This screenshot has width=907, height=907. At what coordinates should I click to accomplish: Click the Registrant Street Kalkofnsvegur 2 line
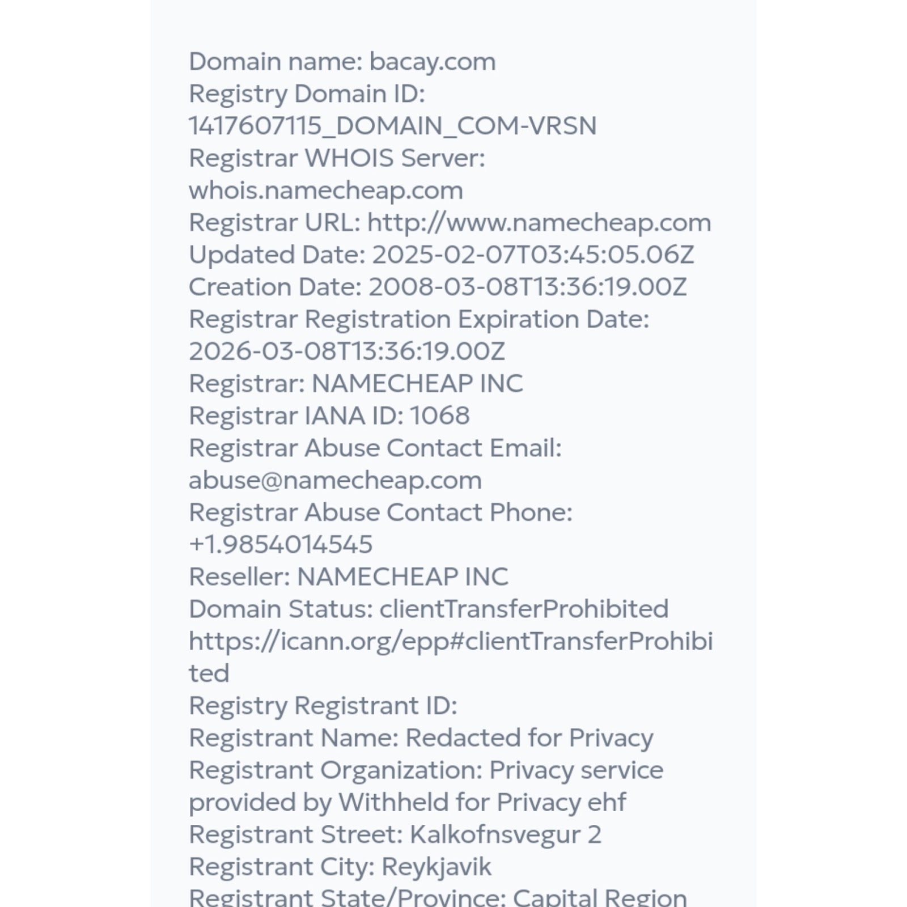tap(395, 835)
